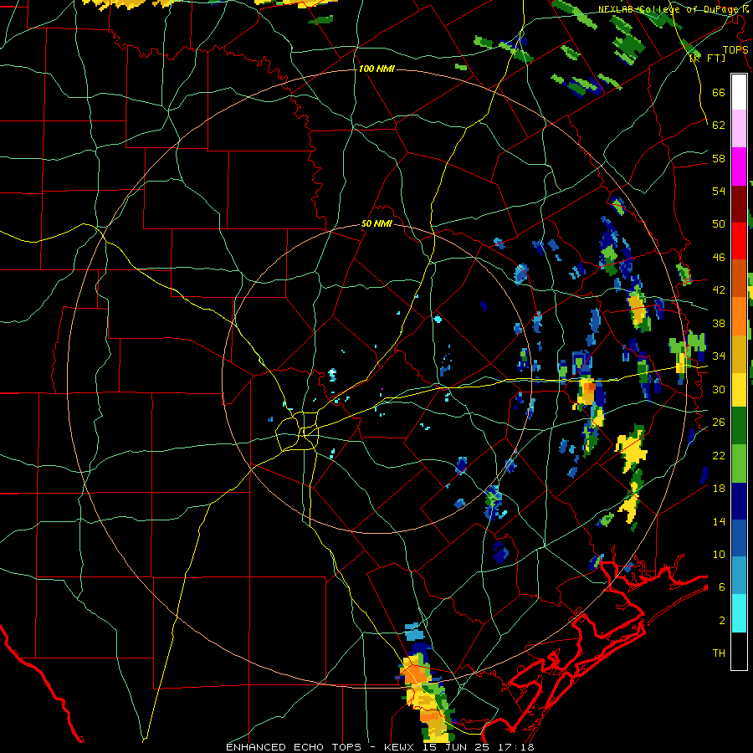The width and height of the screenshot is (753, 753).
Task: Click the light green legend swatch
Action: [739, 464]
